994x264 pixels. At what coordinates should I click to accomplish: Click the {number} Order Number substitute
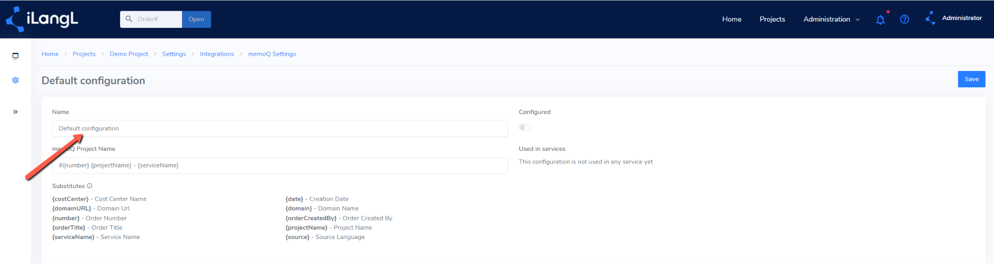click(90, 218)
